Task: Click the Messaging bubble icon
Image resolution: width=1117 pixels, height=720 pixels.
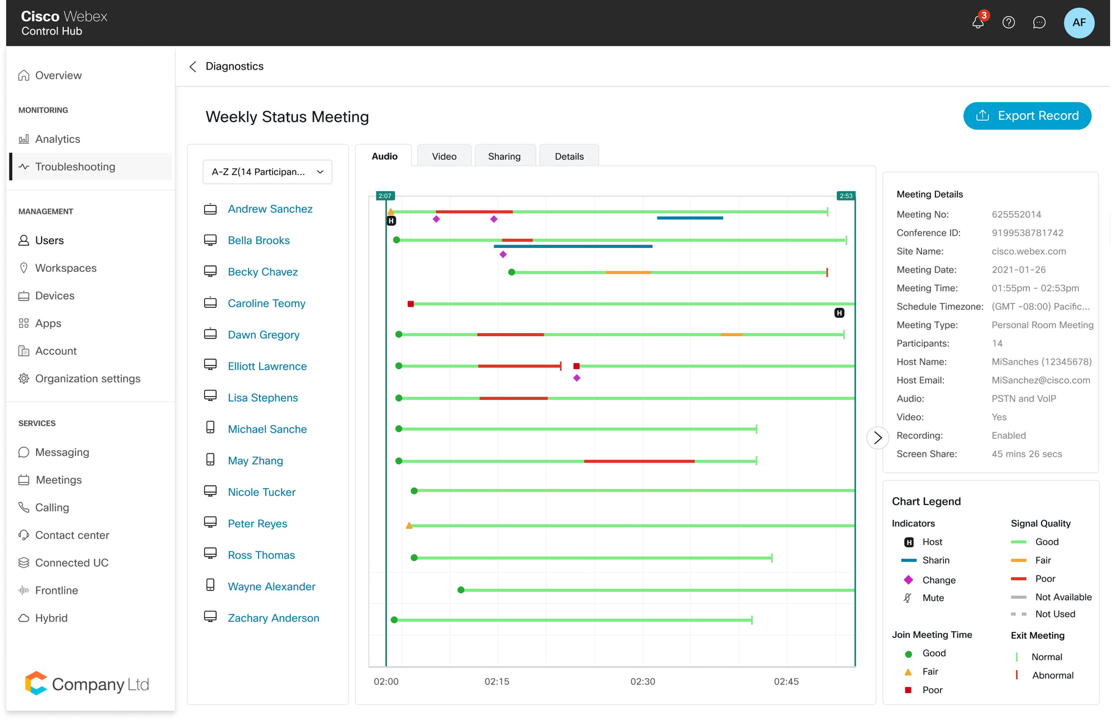Action: [x=23, y=452]
